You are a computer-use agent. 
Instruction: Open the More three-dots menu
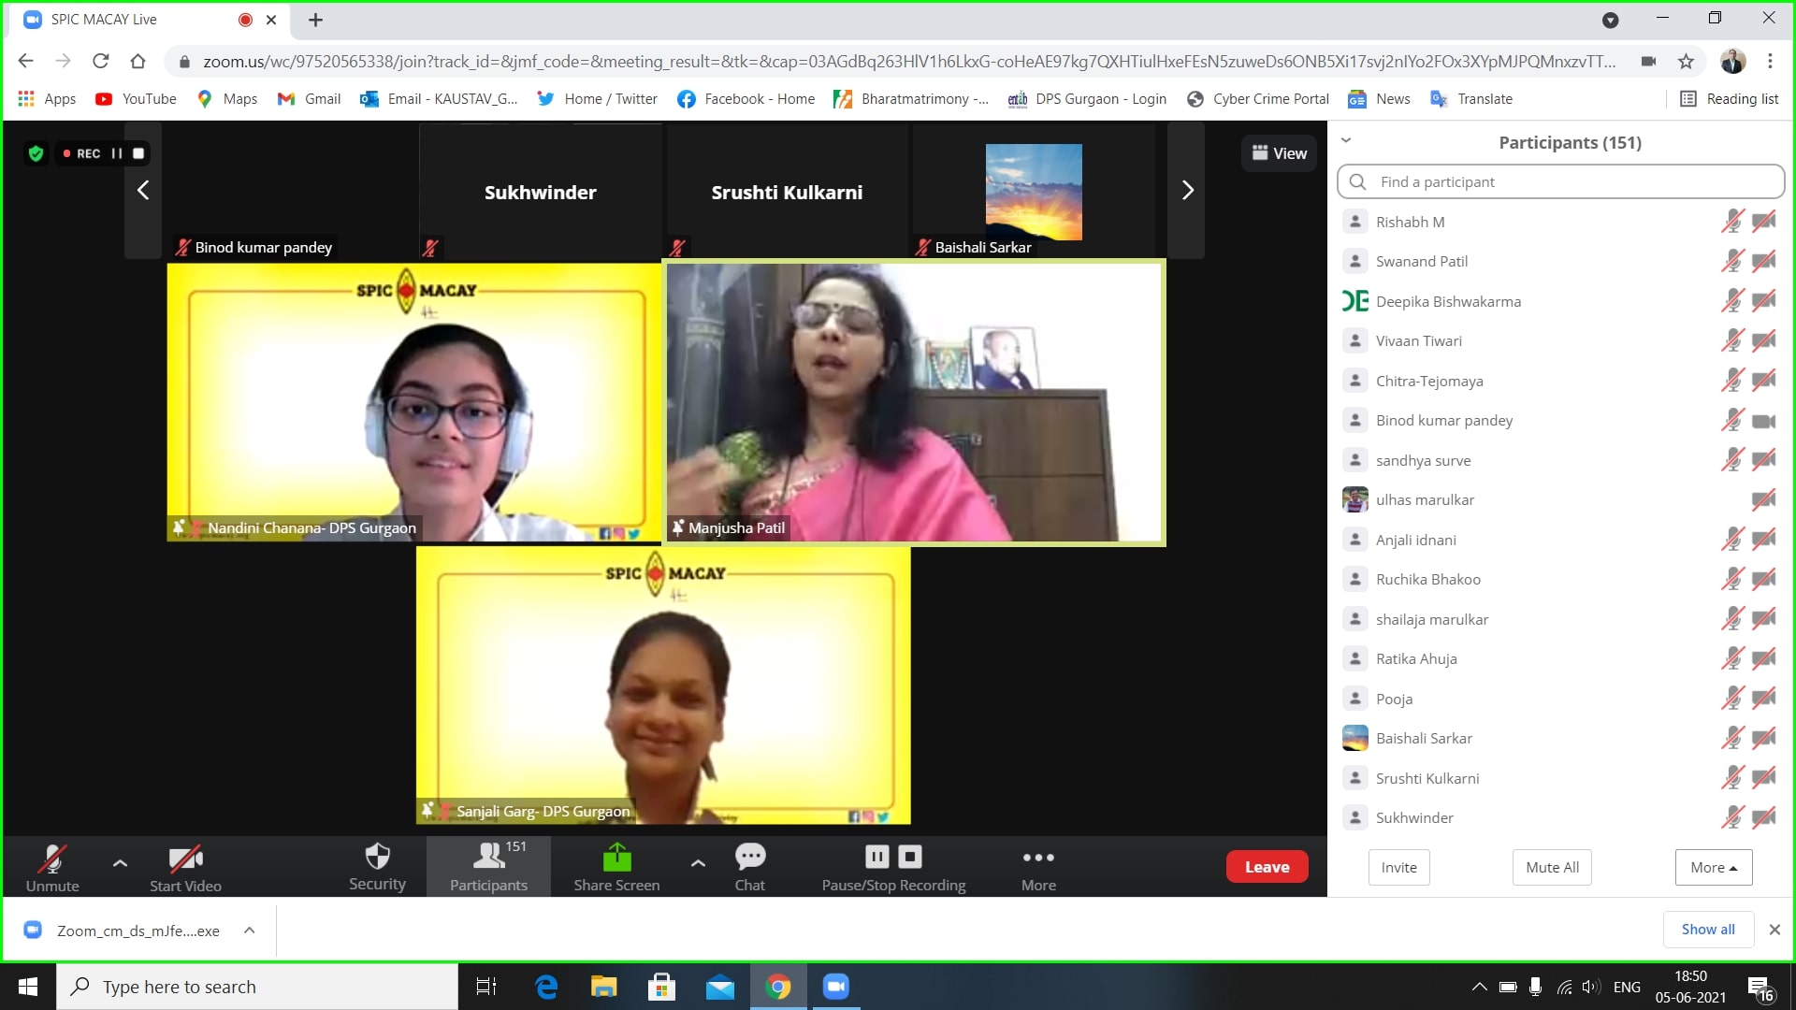1038,858
